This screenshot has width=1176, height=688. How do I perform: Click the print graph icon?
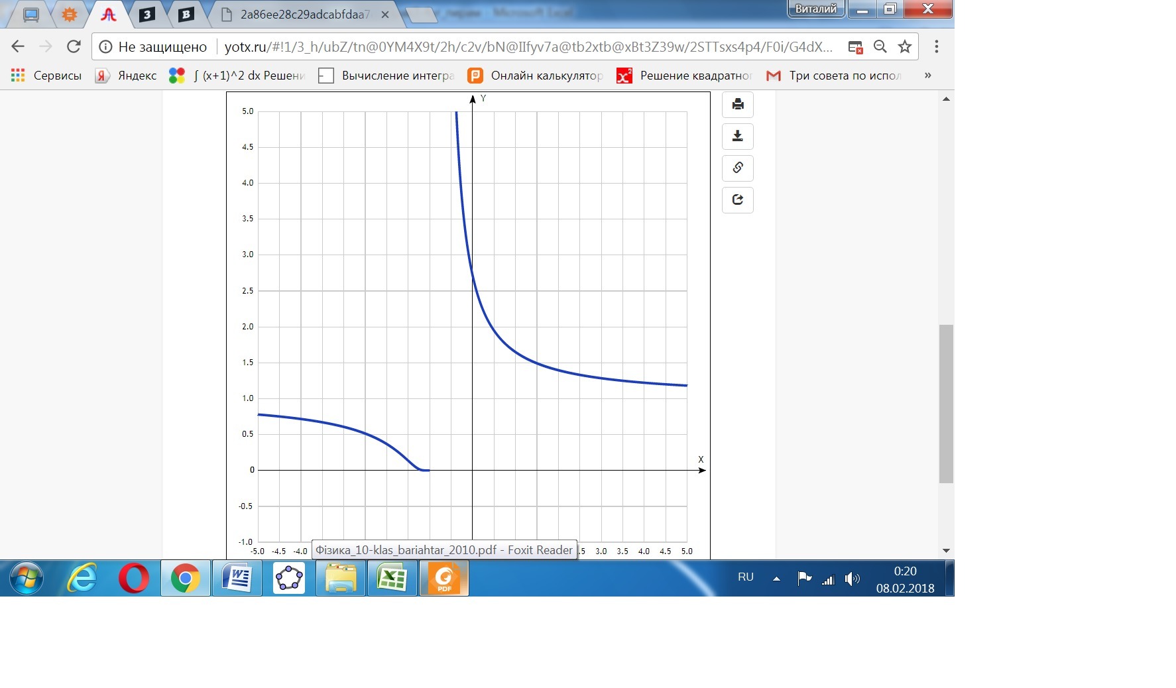click(x=737, y=105)
